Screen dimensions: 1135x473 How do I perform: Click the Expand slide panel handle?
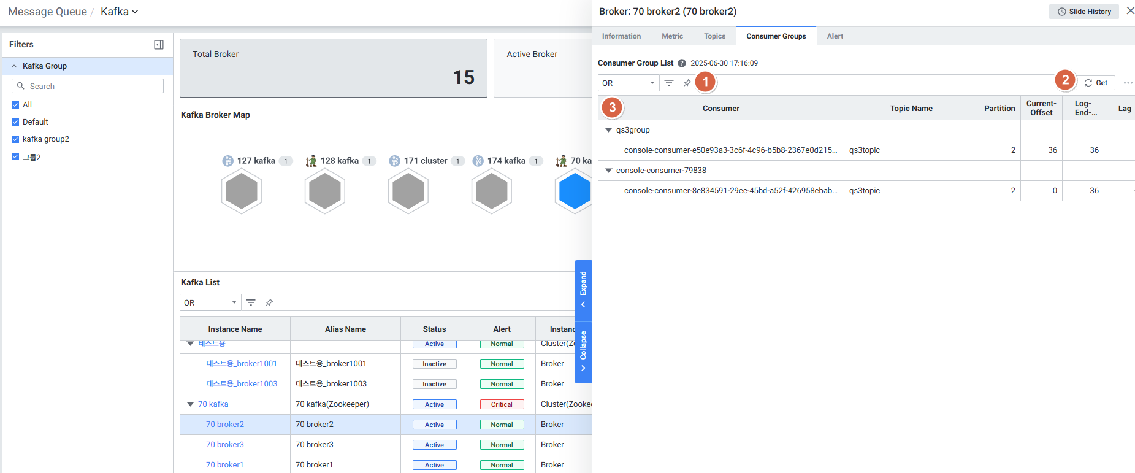(583, 290)
